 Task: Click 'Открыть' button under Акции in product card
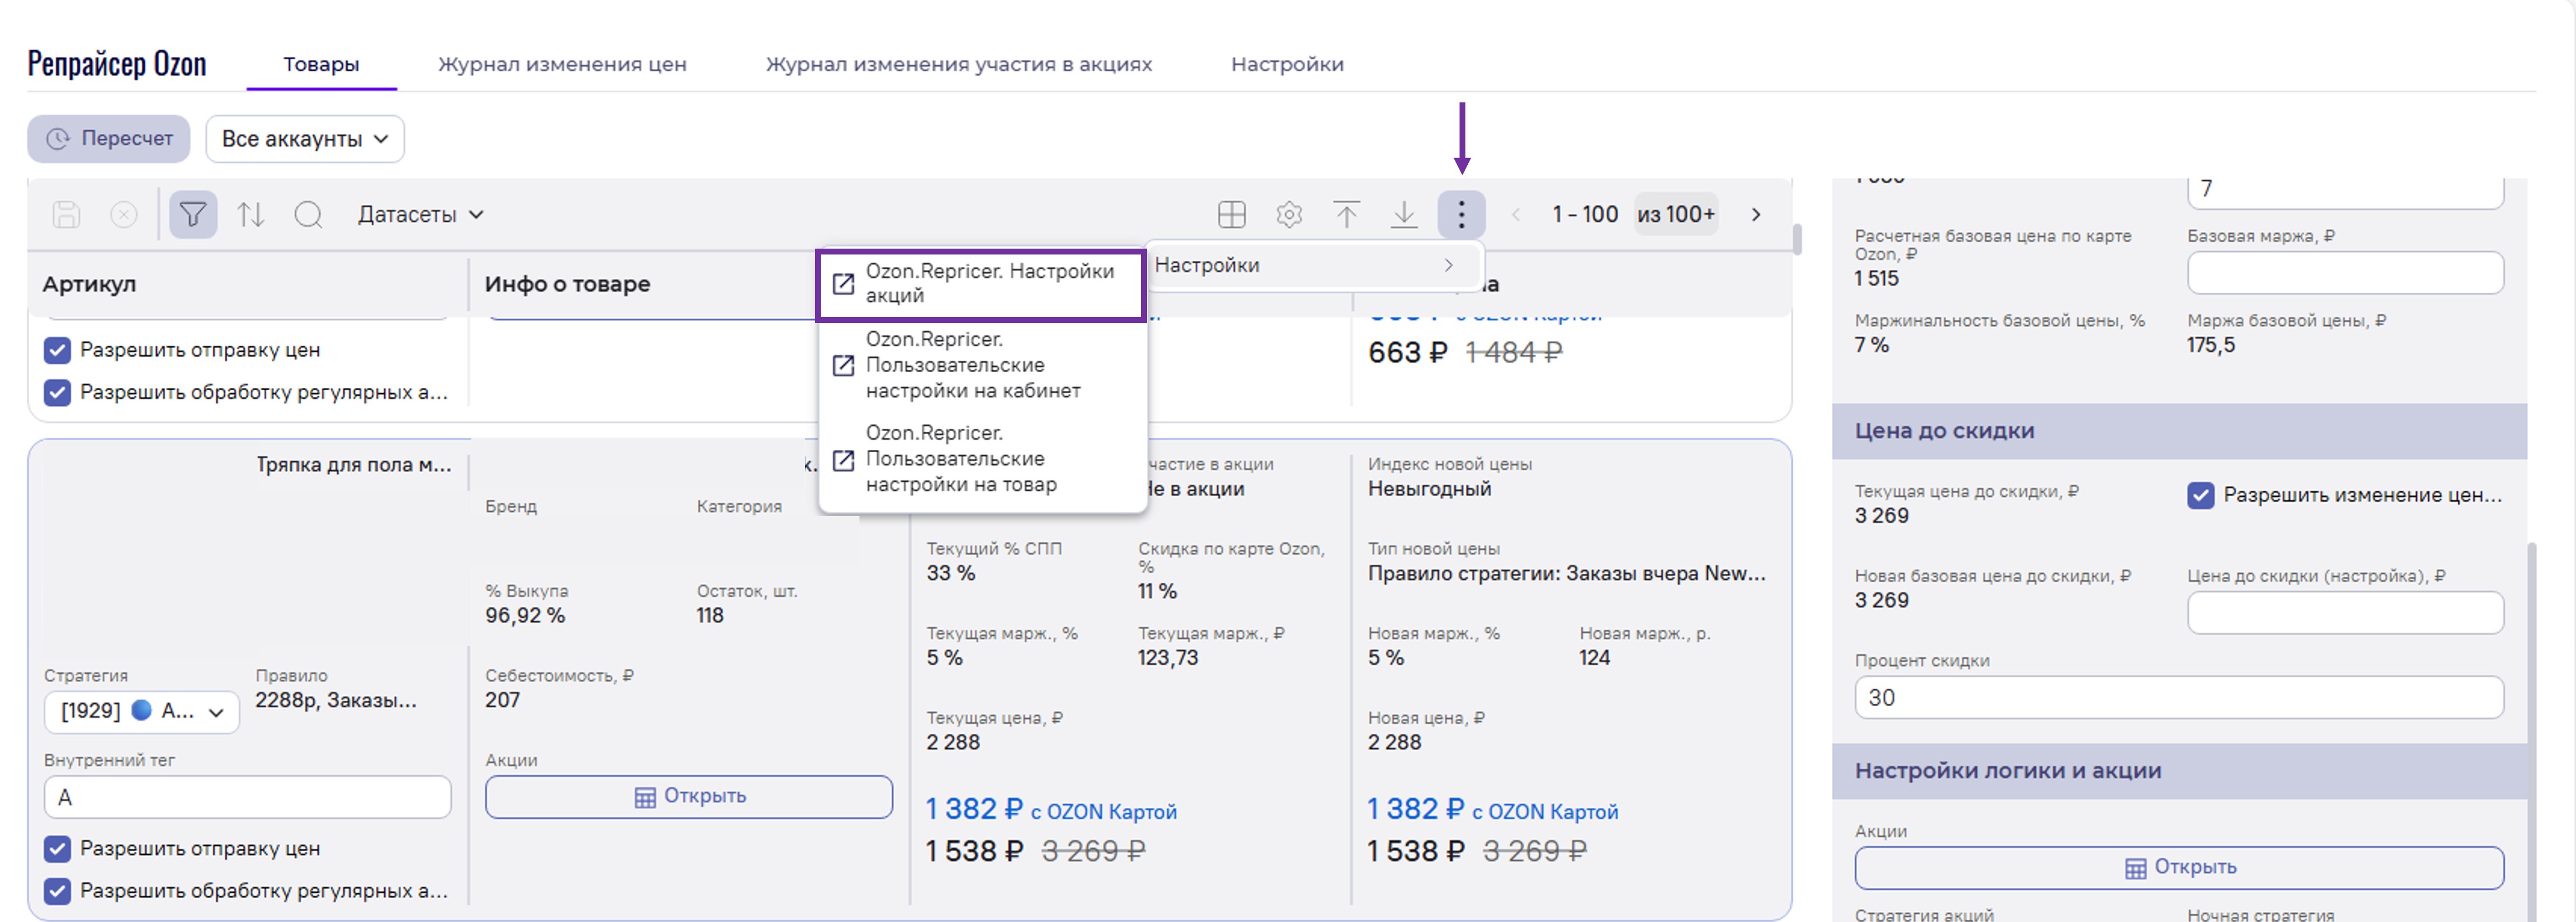tap(688, 796)
